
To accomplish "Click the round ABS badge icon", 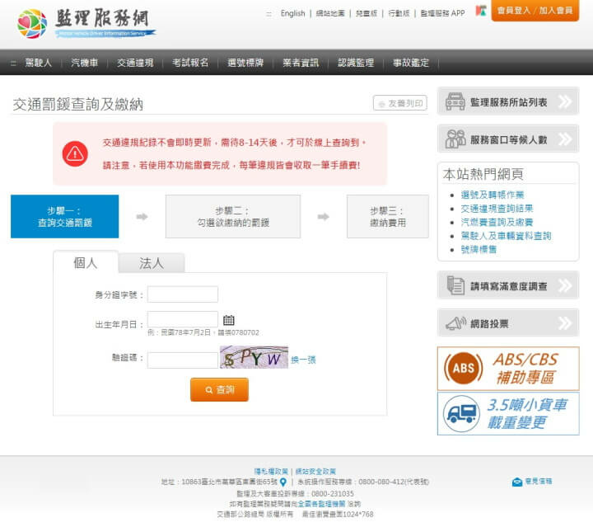I will coord(463,368).
